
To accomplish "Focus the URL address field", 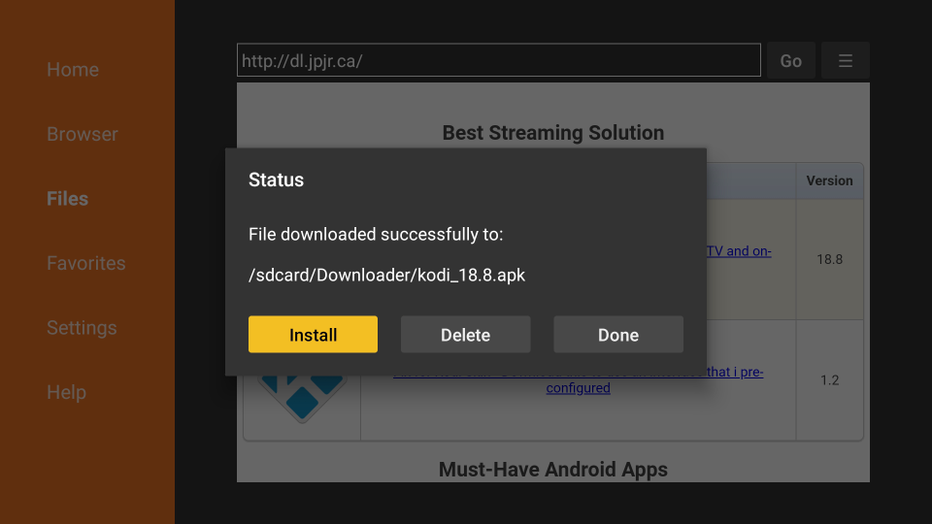I will pyautogui.click(x=498, y=60).
